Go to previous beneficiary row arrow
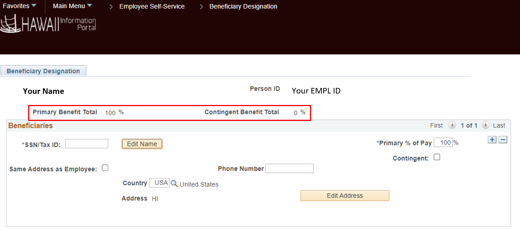The width and height of the screenshot is (520, 230). (x=452, y=125)
